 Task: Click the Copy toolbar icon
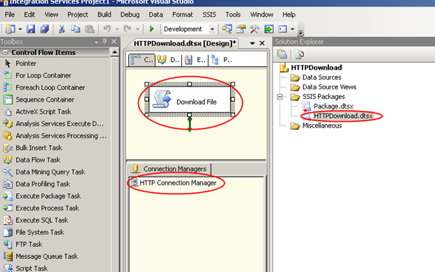point(75,29)
